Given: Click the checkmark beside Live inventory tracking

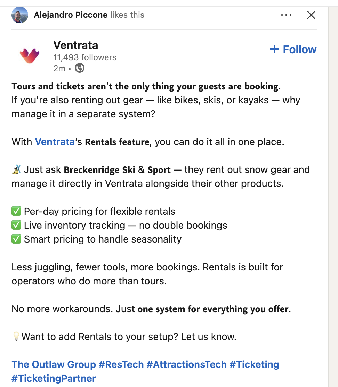Looking at the screenshot, I should pos(16,225).
